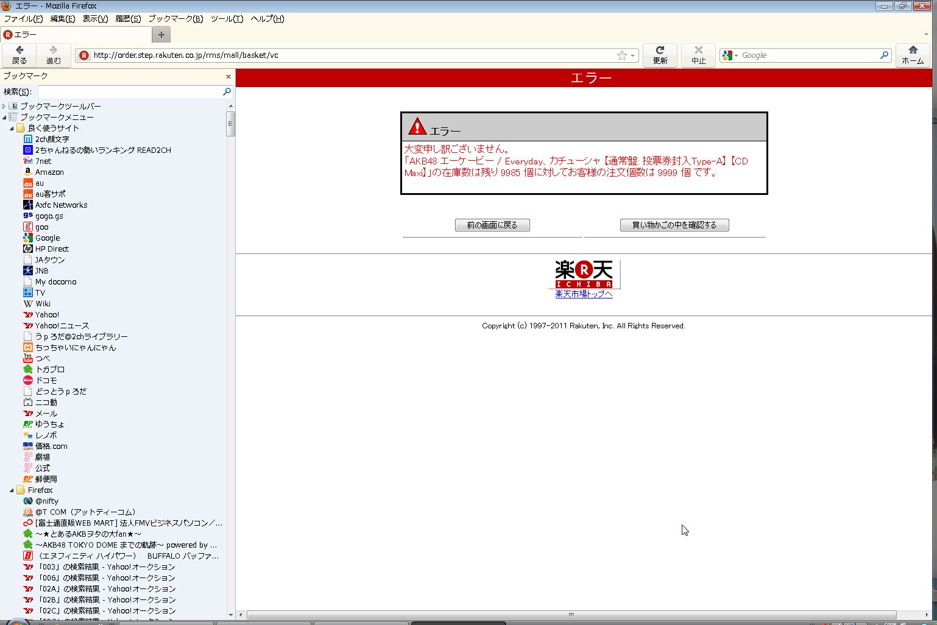The height and width of the screenshot is (625, 937).
Task: Click the bookmark search magnifier icon
Action: tap(227, 91)
